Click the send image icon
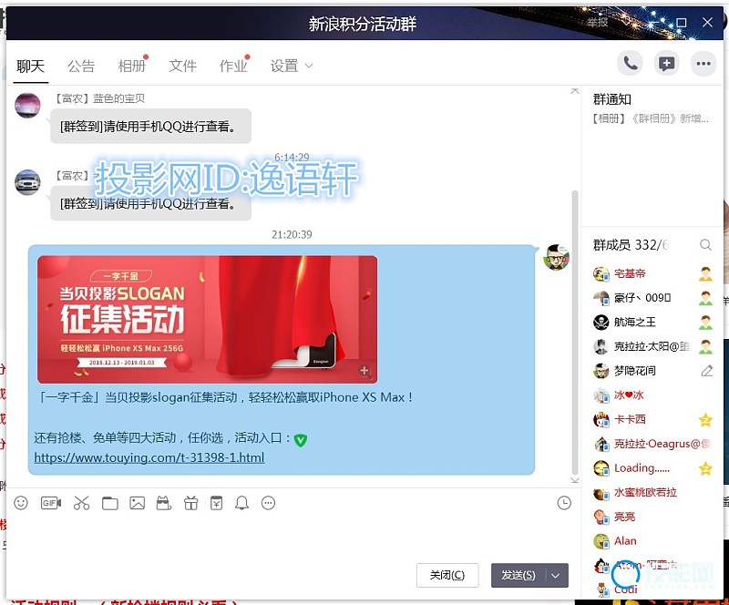The height and width of the screenshot is (605, 729). click(x=138, y=503)
